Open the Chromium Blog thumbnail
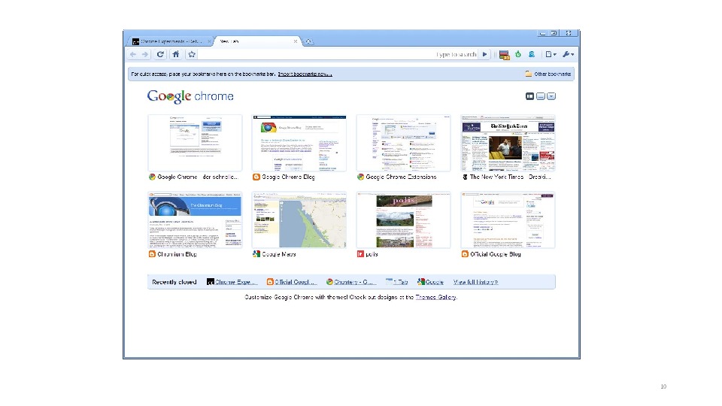 (x=195, y=220)
